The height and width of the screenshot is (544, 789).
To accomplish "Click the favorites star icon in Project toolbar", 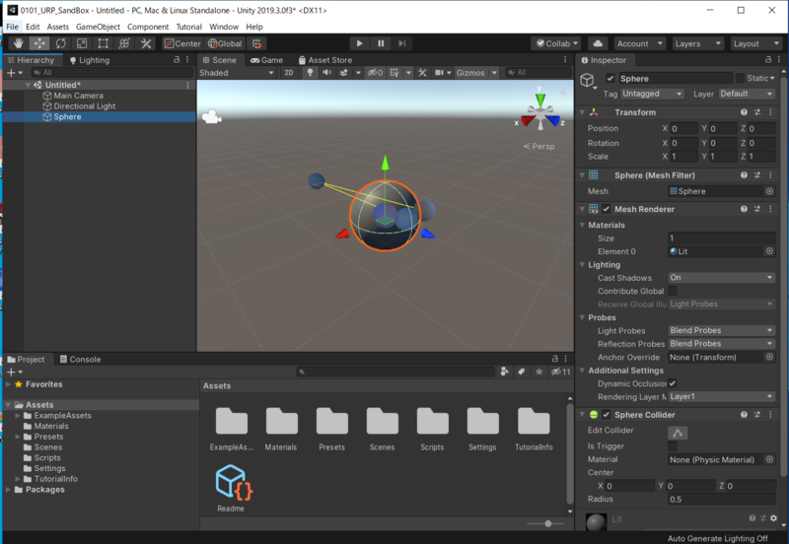I will 538,372.
